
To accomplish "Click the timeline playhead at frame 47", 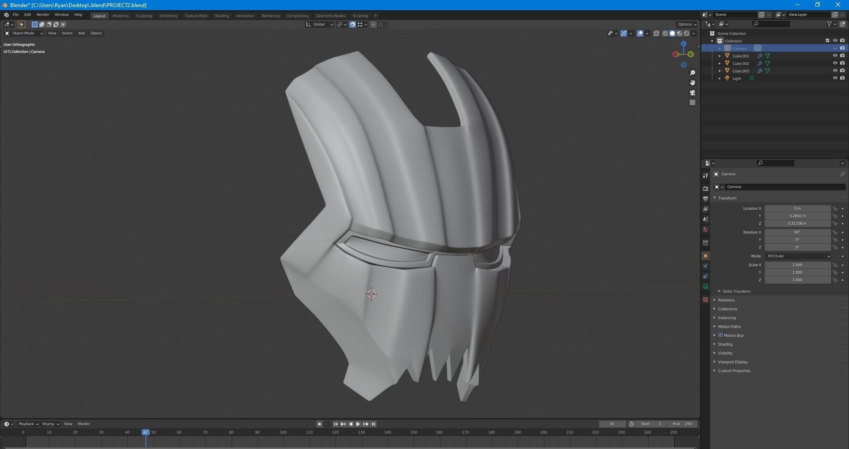I will (x=145, y=432).
